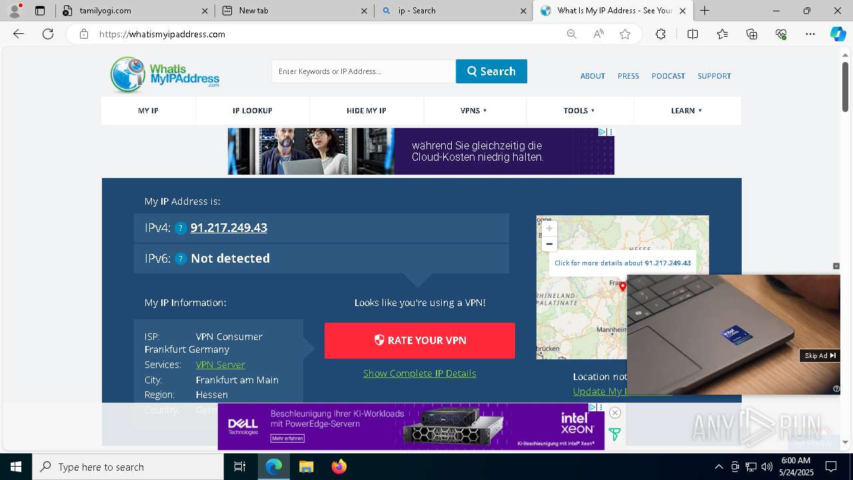Open a new browser tab
Screen dimensions: 853x480
click(704, 11)
